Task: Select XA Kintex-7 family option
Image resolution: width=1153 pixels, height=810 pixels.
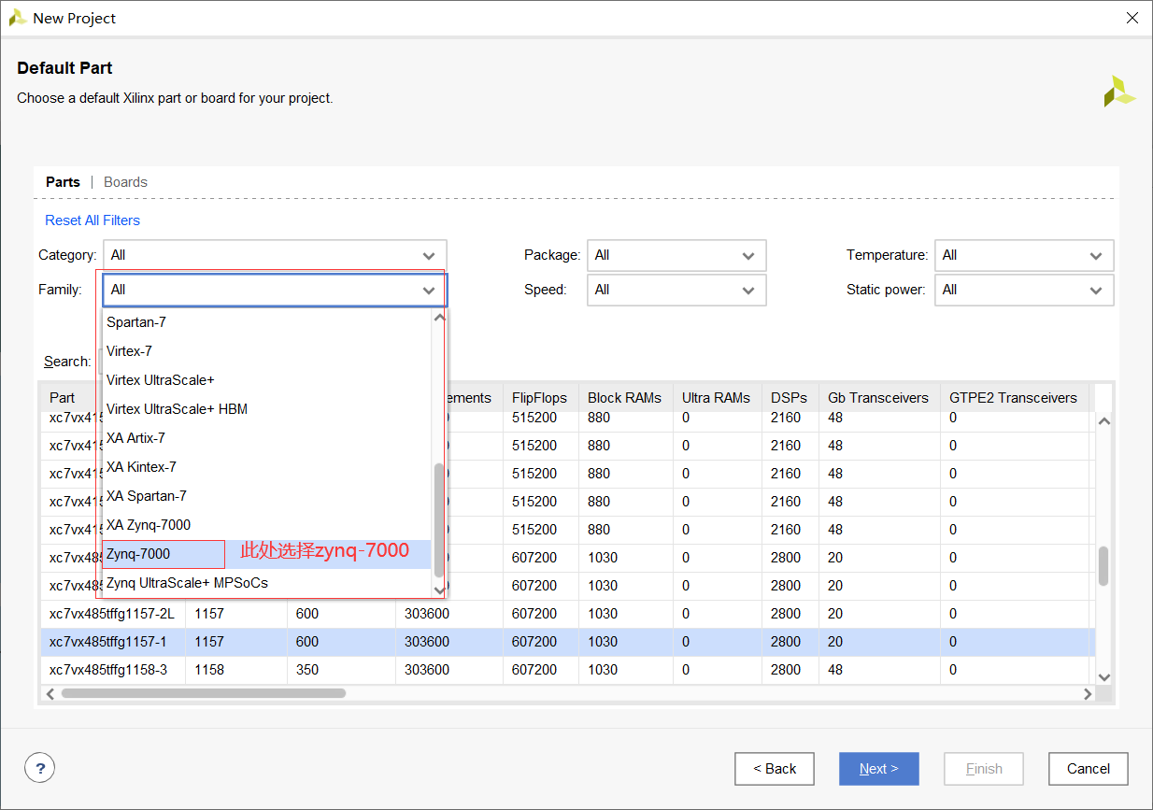Action: pyautogui.click(x=266, y=467)
